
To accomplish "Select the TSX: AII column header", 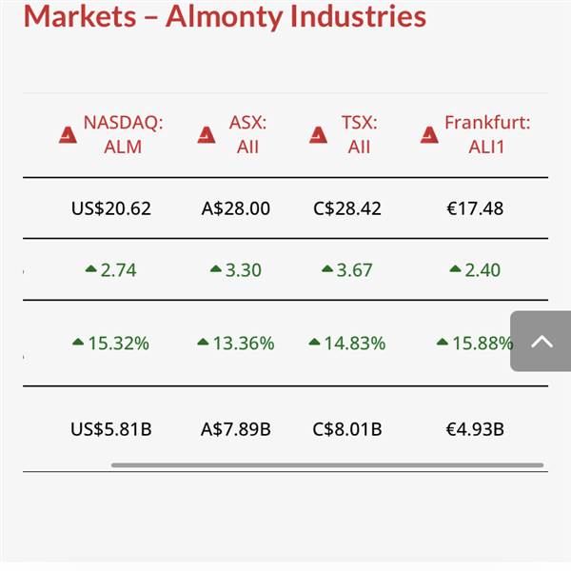I will point(359,134).
